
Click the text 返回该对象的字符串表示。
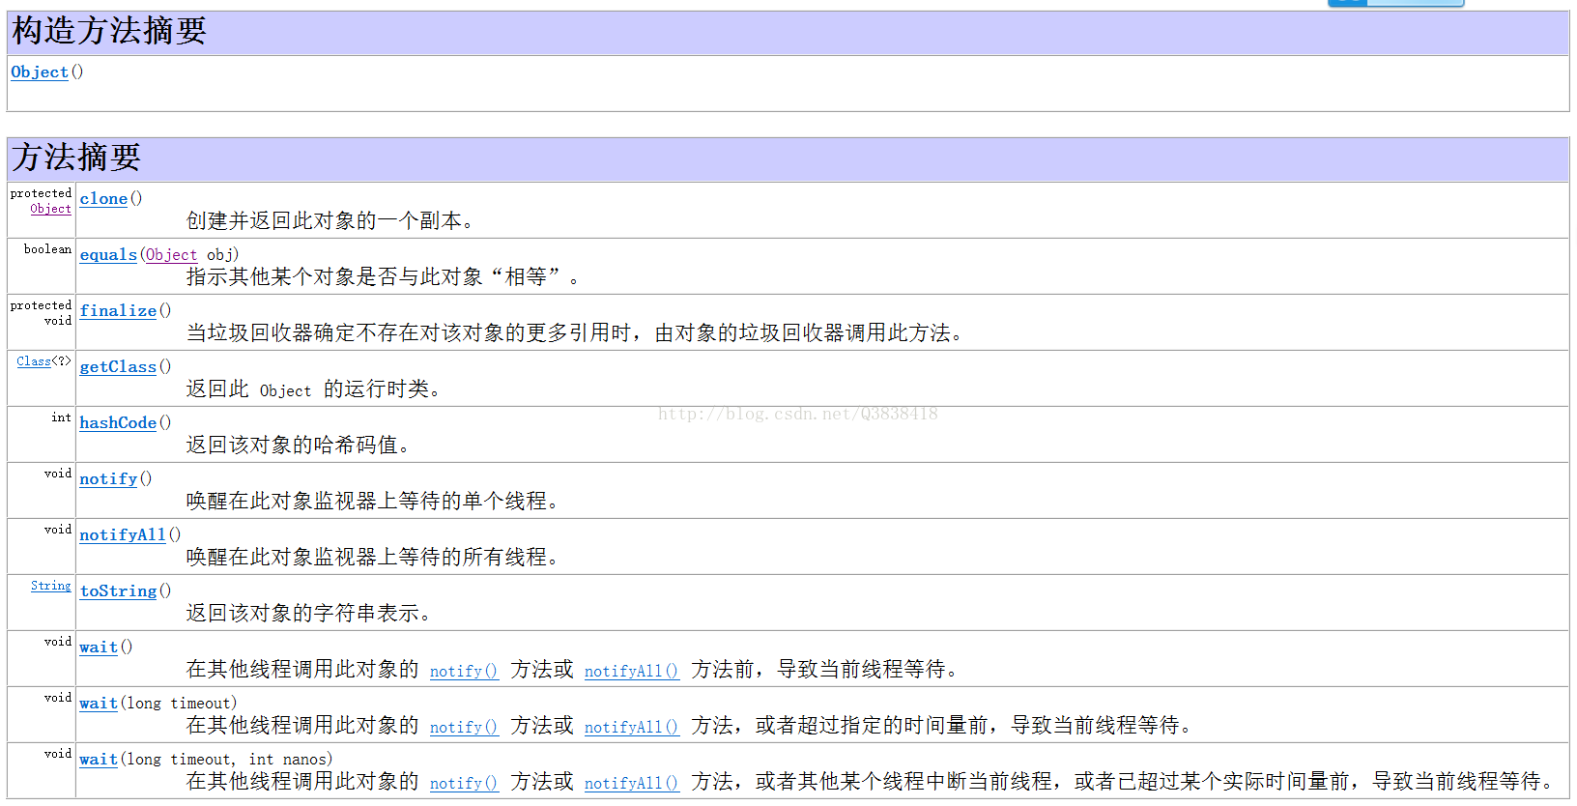[x=309, y=614]
